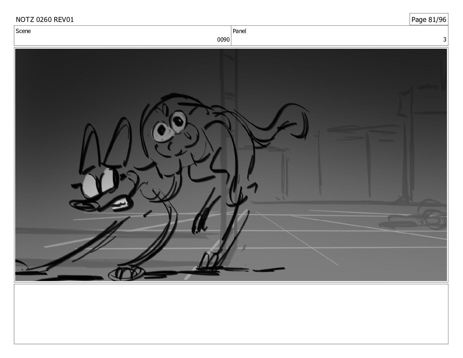Click the 'Scene' field label
Screen dimensions: 463x358
[x=23, y=31]
